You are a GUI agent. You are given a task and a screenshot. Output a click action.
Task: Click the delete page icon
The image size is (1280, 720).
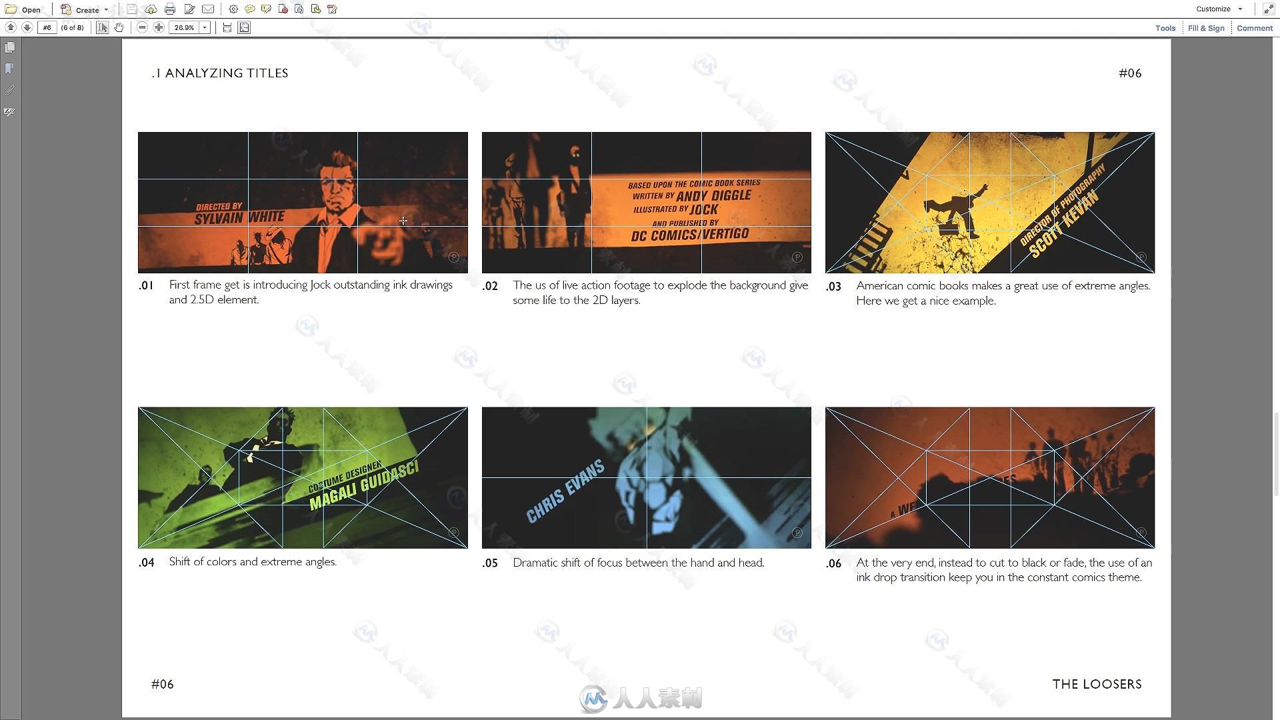click(283, 9)
